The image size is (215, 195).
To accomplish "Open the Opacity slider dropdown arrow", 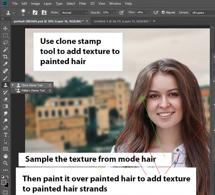I will [x=114, y=13].
